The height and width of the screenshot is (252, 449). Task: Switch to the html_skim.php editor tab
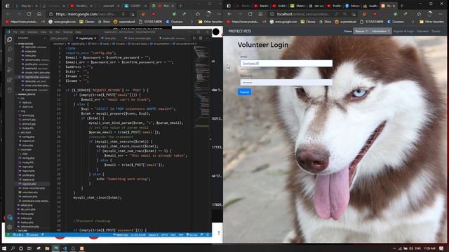click(x=59, y=38)
